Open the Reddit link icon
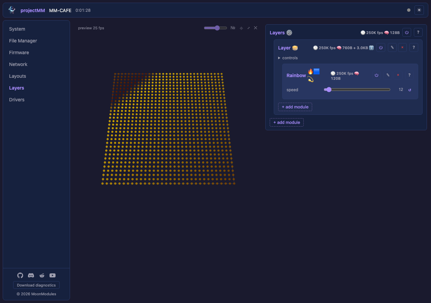This screenshot has height=303, width=431. 42,275
